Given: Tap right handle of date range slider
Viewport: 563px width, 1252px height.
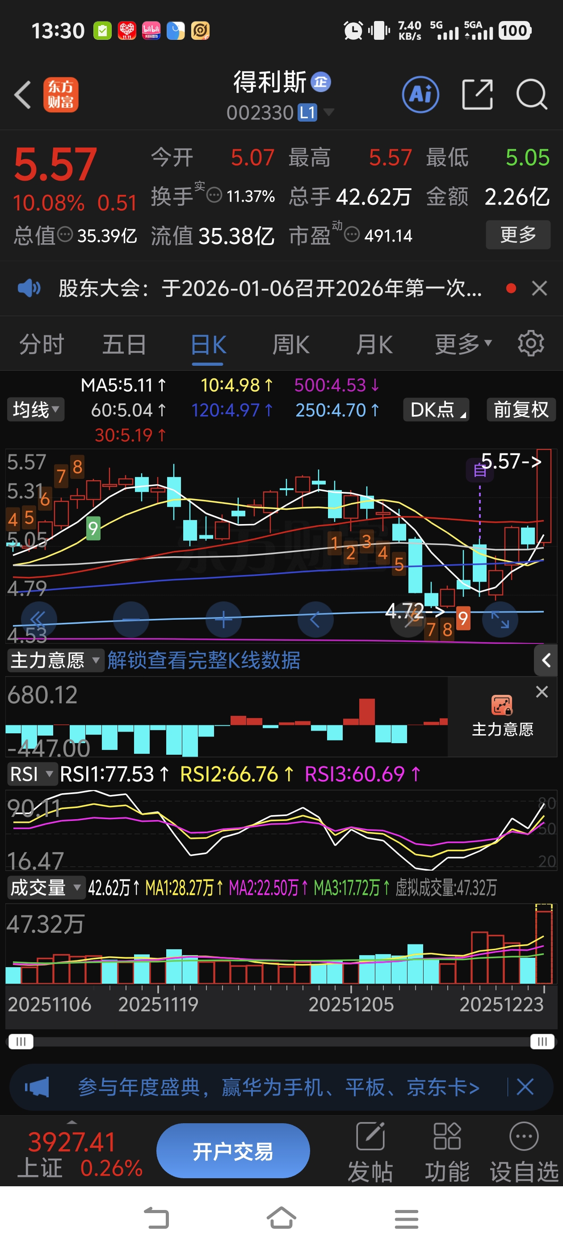Looking at the screenshot, I should [x=542, y=1041].
